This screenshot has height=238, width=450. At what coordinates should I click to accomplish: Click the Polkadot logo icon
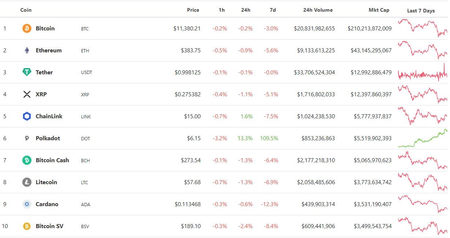[26, 138]
